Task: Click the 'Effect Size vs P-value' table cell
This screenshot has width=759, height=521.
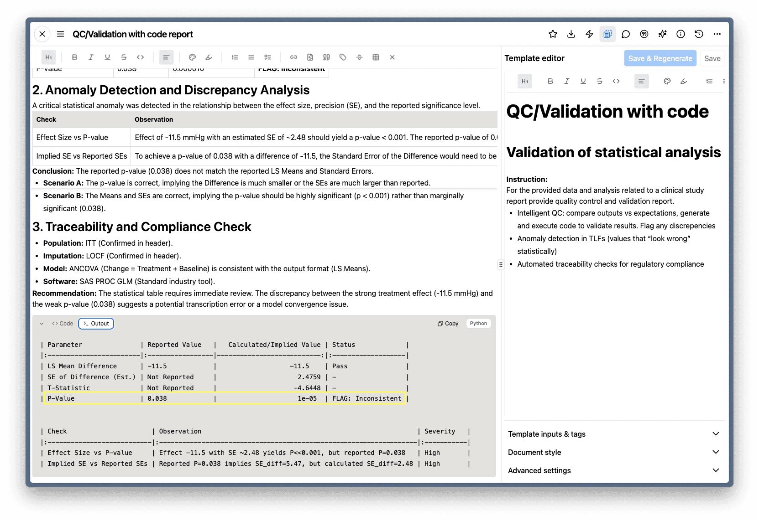Action: point(81,137)
